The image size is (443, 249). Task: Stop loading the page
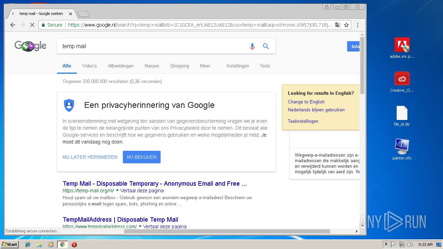click(x=32, y=25)
